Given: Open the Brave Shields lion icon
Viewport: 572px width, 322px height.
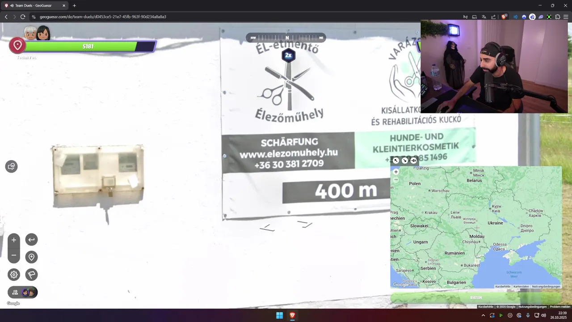Looking at the screenshot, I should 504,17.
